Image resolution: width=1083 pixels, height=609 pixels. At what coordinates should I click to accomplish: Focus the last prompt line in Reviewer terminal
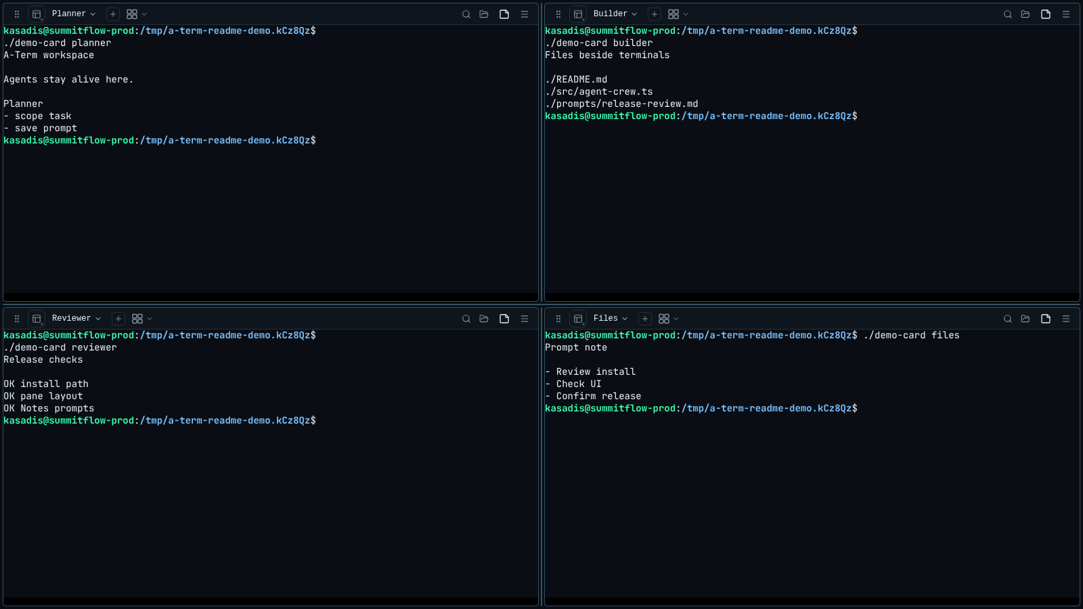tap(160, 421)
